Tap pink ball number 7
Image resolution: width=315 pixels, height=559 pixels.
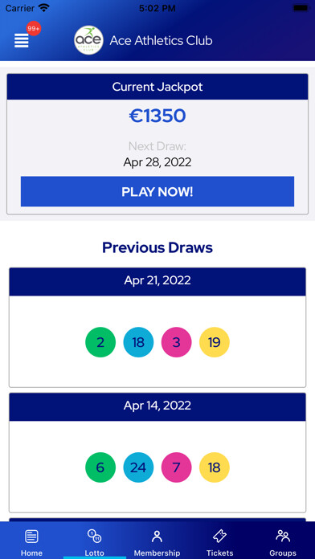pos(176,467)
